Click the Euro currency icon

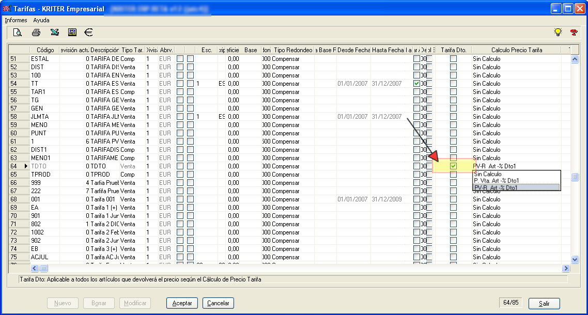pyautogui.click(x=88, y=33)
